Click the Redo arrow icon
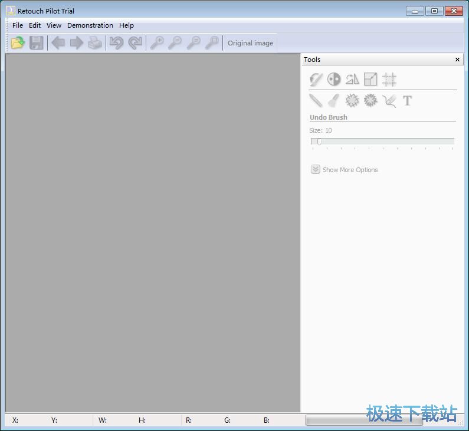The width and height of the screenshot is (469, 431). point(135,42)
